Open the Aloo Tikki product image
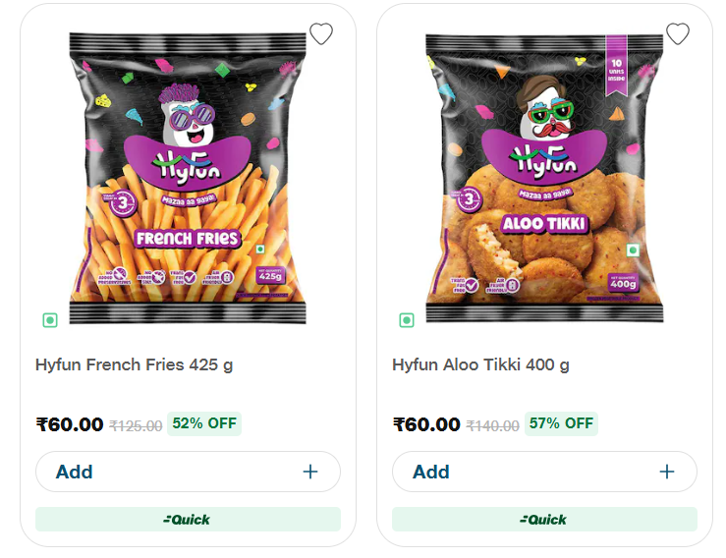Image resolution: width=726 pixels, height=558 pixels. pyautogui.click(x=544, y=177)
